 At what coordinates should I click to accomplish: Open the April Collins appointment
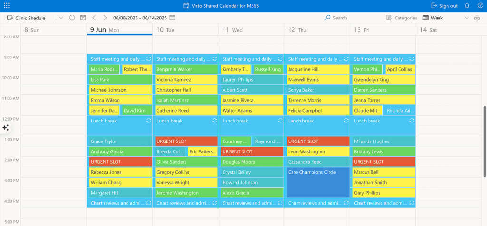click(400, 69)
